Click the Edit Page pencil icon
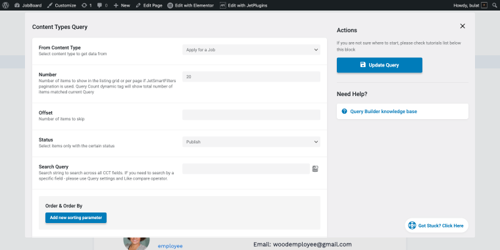Viewport: 500px width, 250px height. (x=138, y=5)
